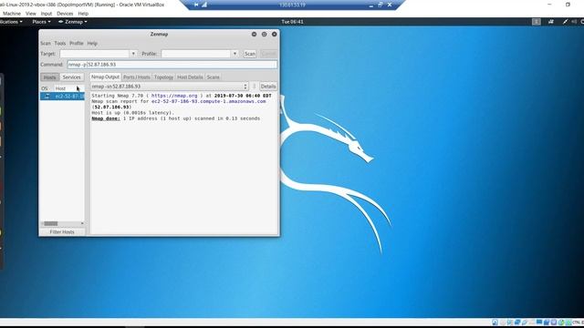Select the ec2-52-87 host row

pyautogui.click(x=63, y=97)
